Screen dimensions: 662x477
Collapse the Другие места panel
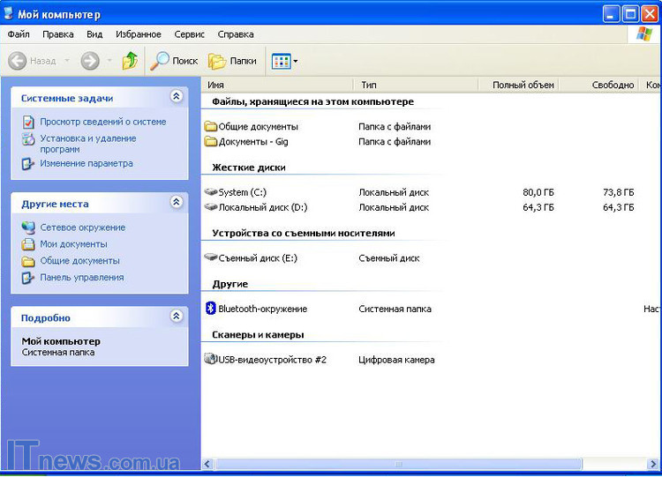[176, 203]
